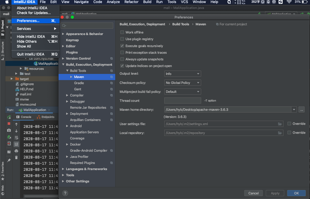Click project-level icon beside Gradle tree item
This screenshot has height=199, width=310.
coord(111,83)
